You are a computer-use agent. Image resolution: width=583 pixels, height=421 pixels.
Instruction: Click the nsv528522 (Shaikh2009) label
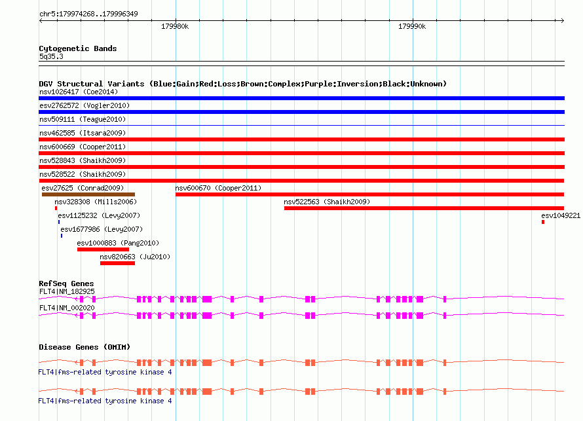[83, 174]
